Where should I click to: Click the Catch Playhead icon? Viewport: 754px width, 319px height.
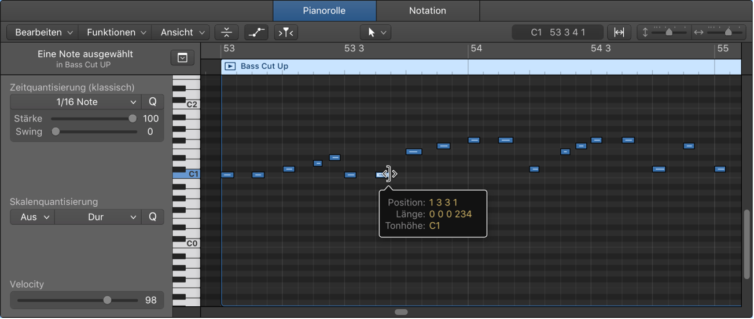click(286, 32)
